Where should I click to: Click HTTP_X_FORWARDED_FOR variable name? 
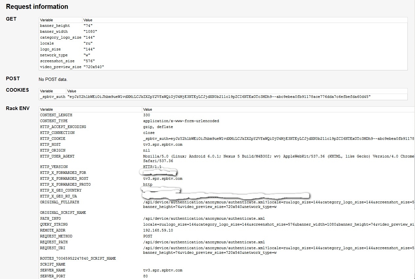(63, 173)
